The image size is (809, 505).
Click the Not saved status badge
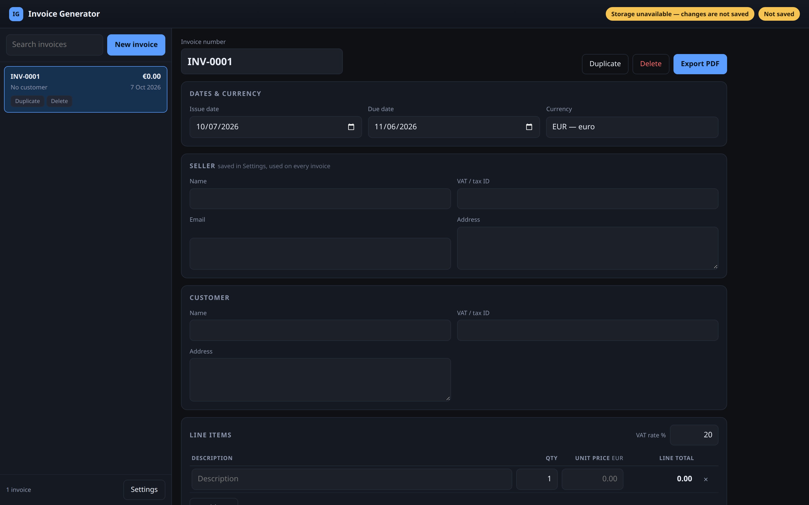[x=779, y=14]
